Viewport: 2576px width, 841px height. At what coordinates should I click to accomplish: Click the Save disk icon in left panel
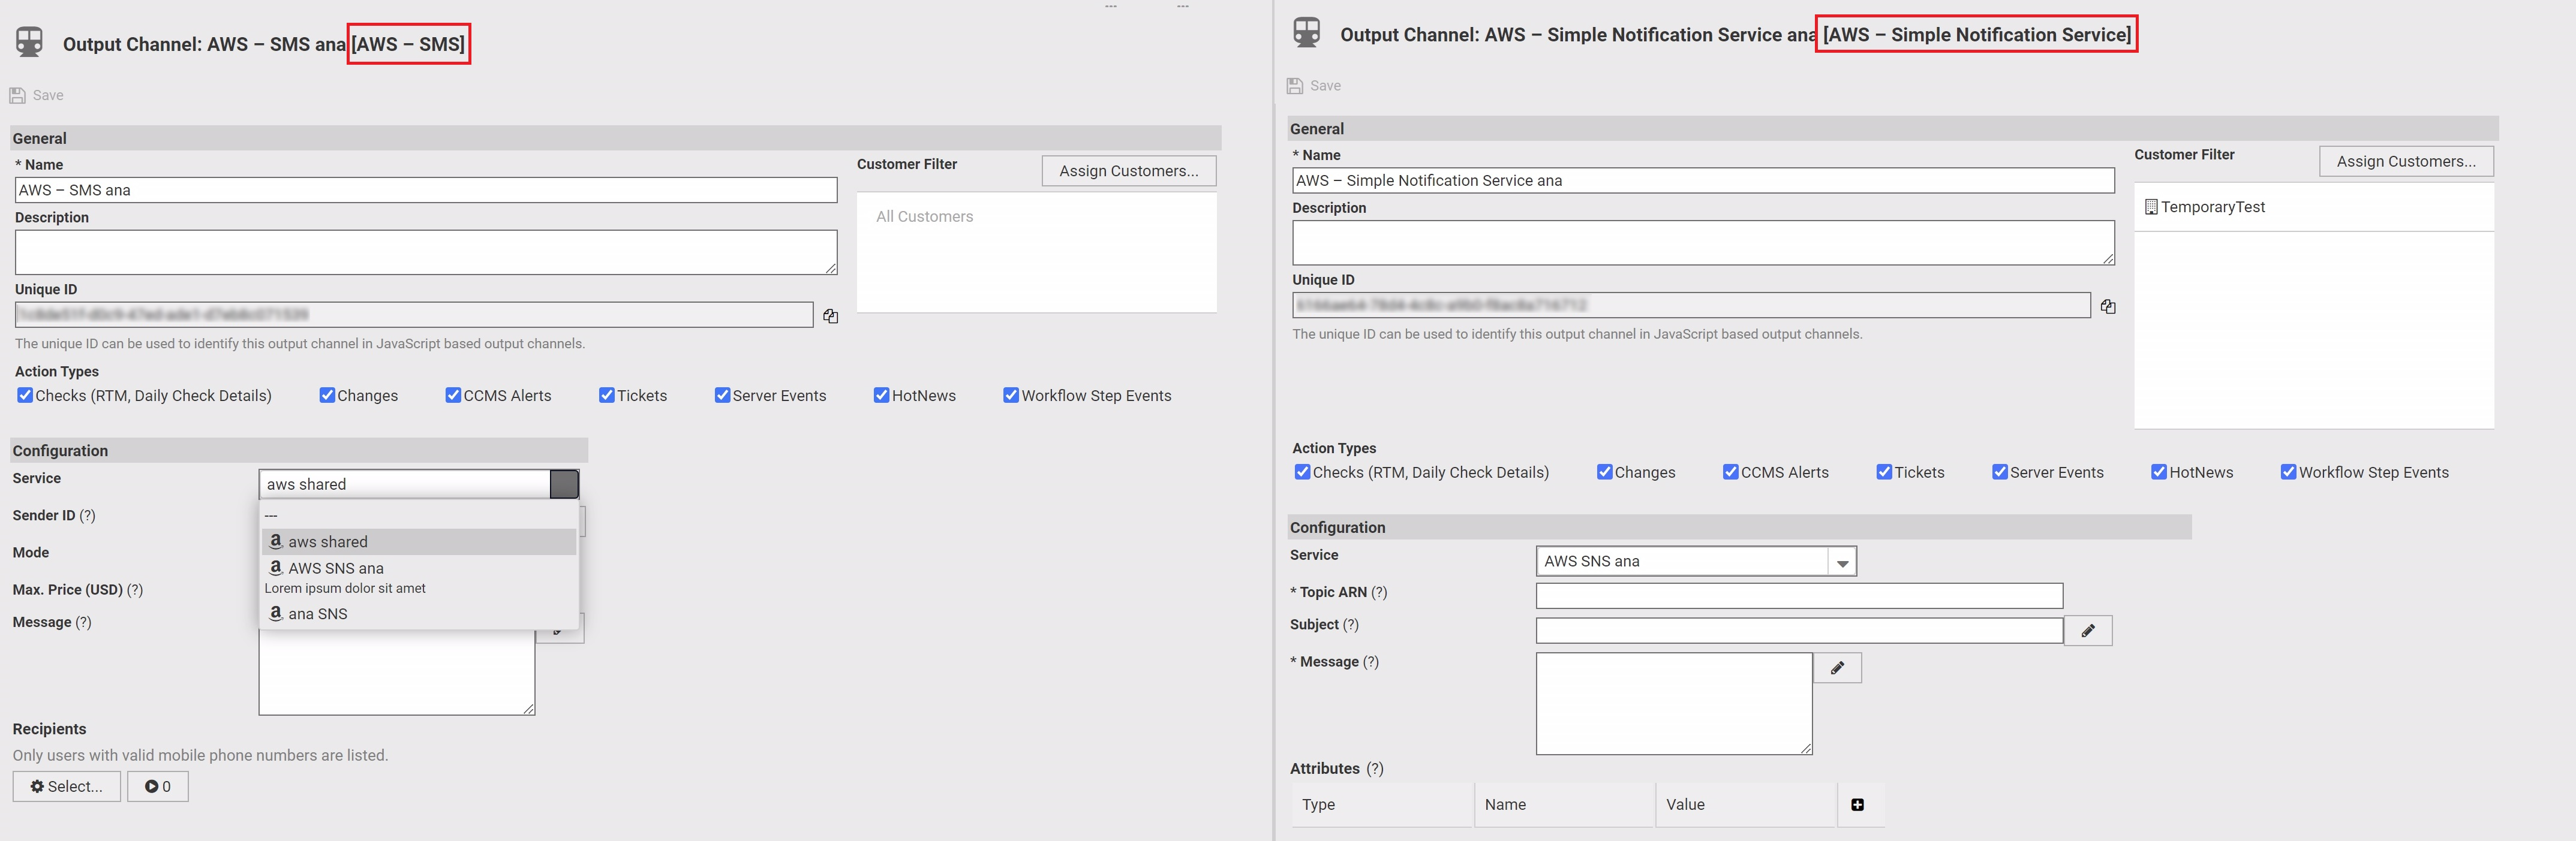[x=17, y=95]
